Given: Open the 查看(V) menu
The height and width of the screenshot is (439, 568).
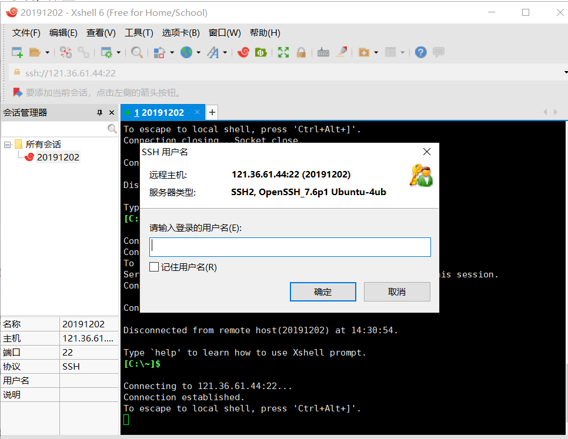Looking at the screenshot, I should [x=101, y=33].
